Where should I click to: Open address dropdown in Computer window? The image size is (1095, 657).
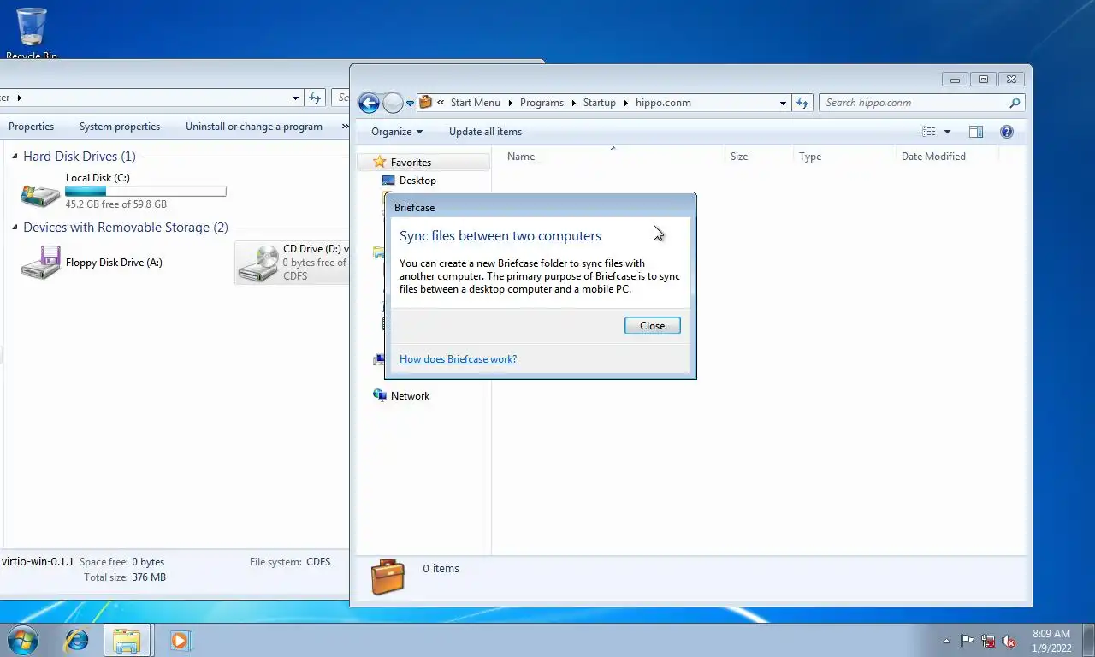(x=296, y=98)
